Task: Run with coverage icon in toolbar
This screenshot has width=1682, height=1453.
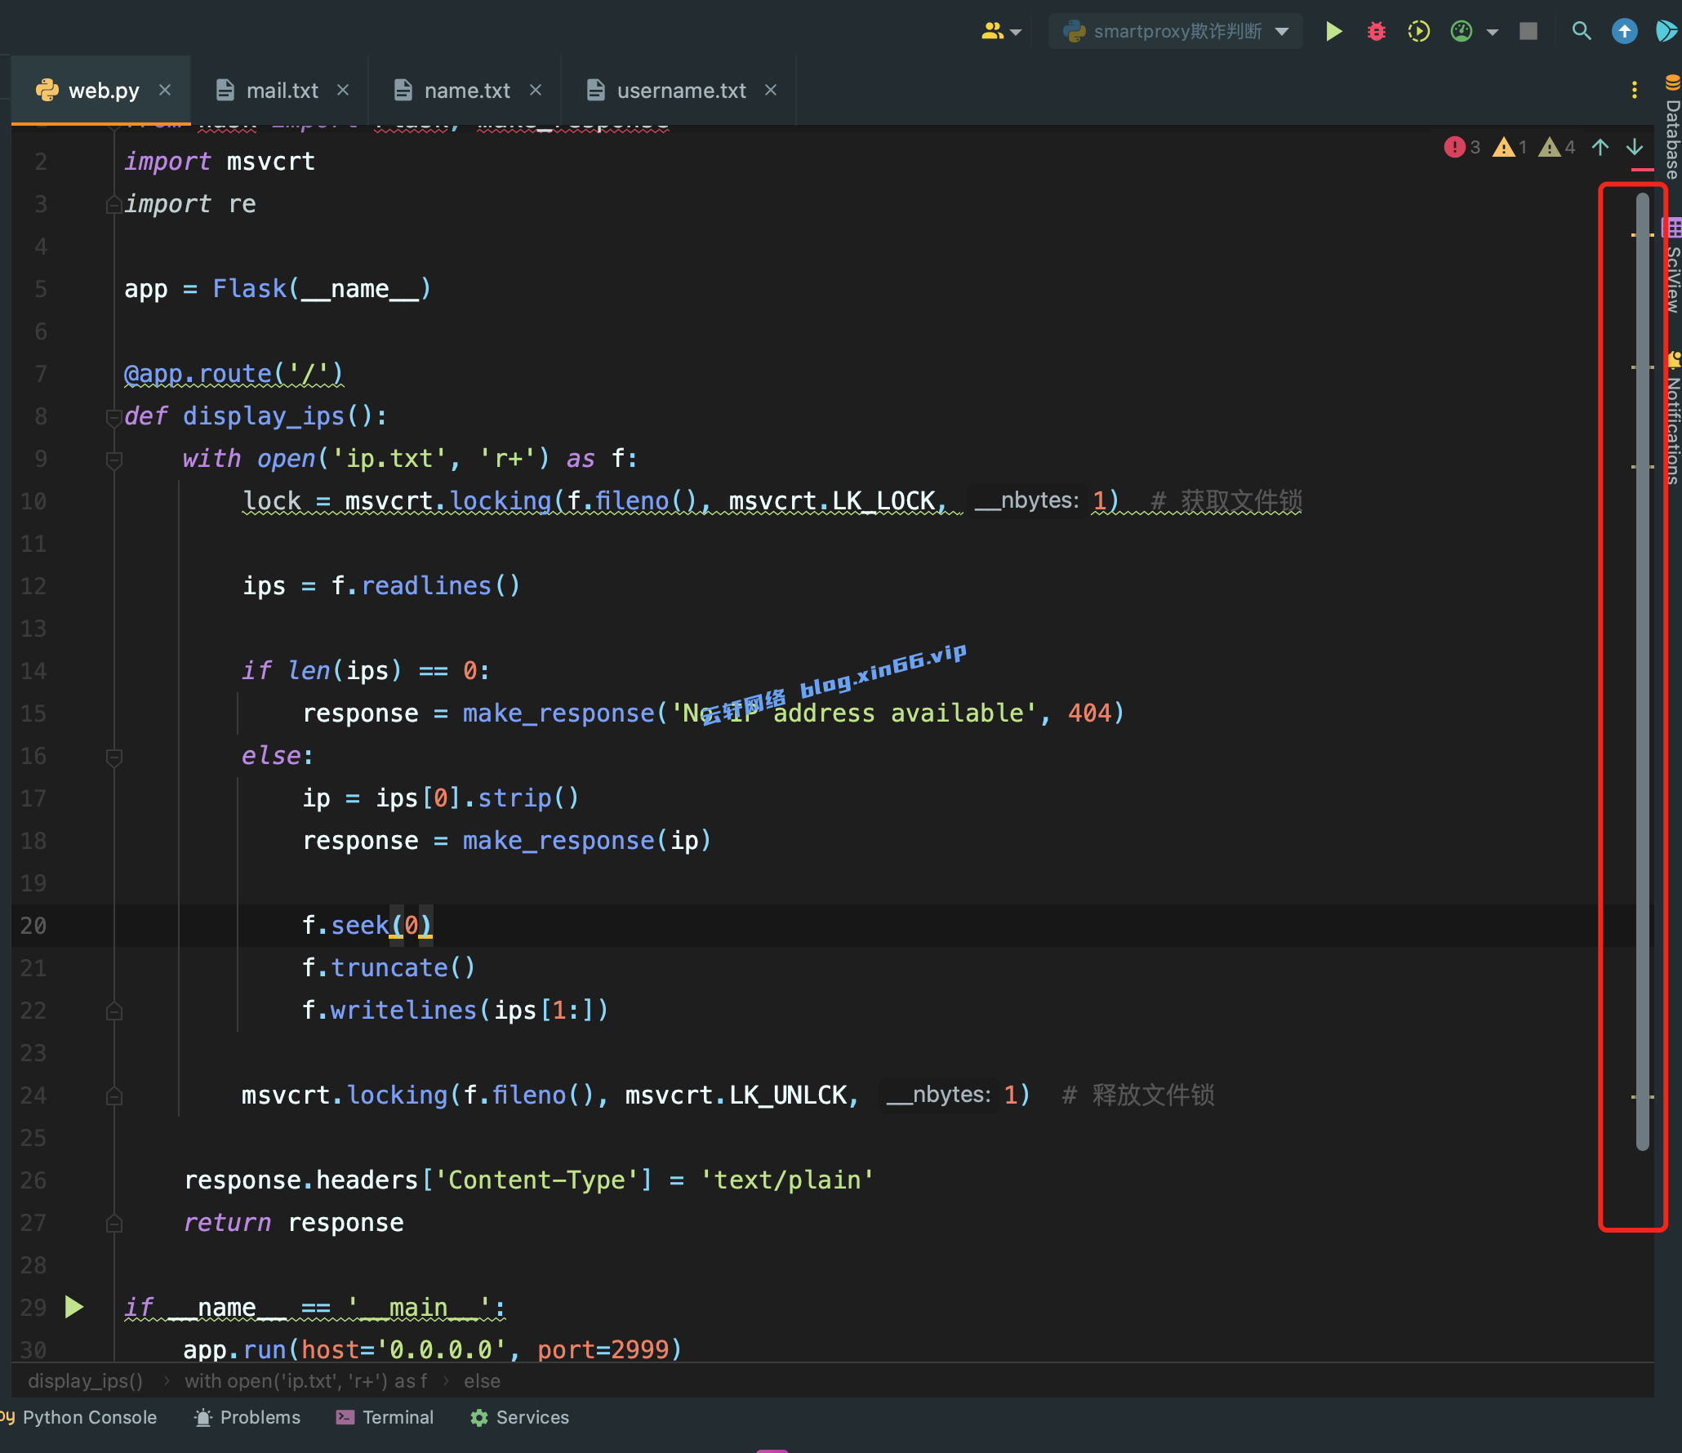Action: click(1418, 32)
